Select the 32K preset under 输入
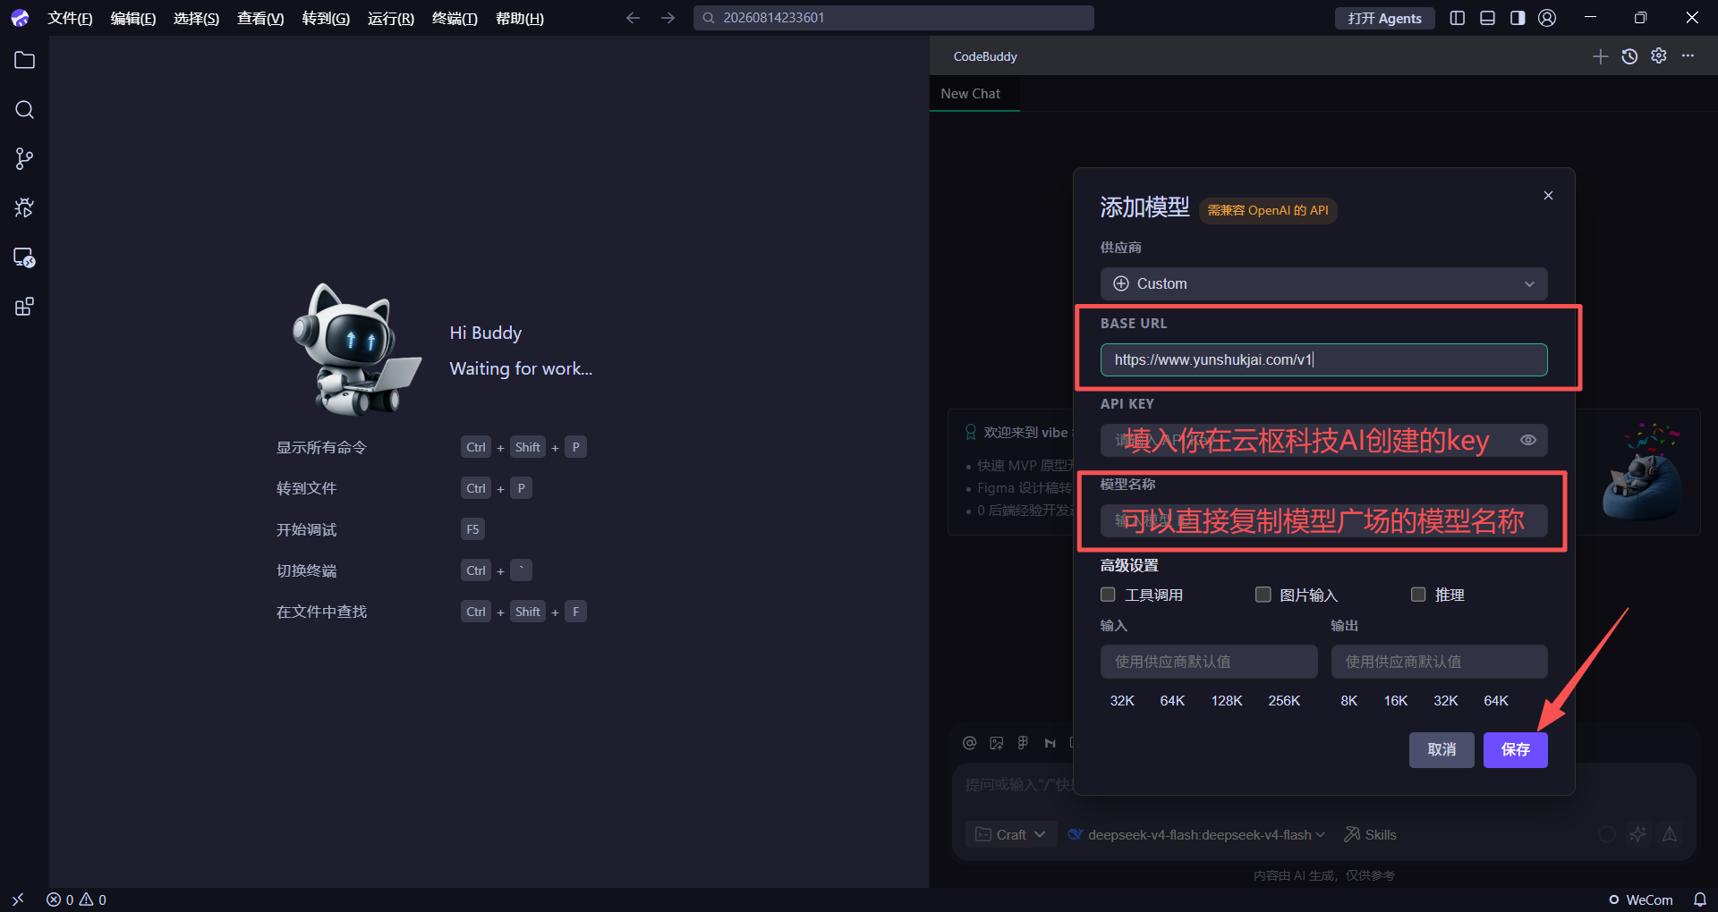The height and width of the screenshot is (912, 1718). point(1122,701)
